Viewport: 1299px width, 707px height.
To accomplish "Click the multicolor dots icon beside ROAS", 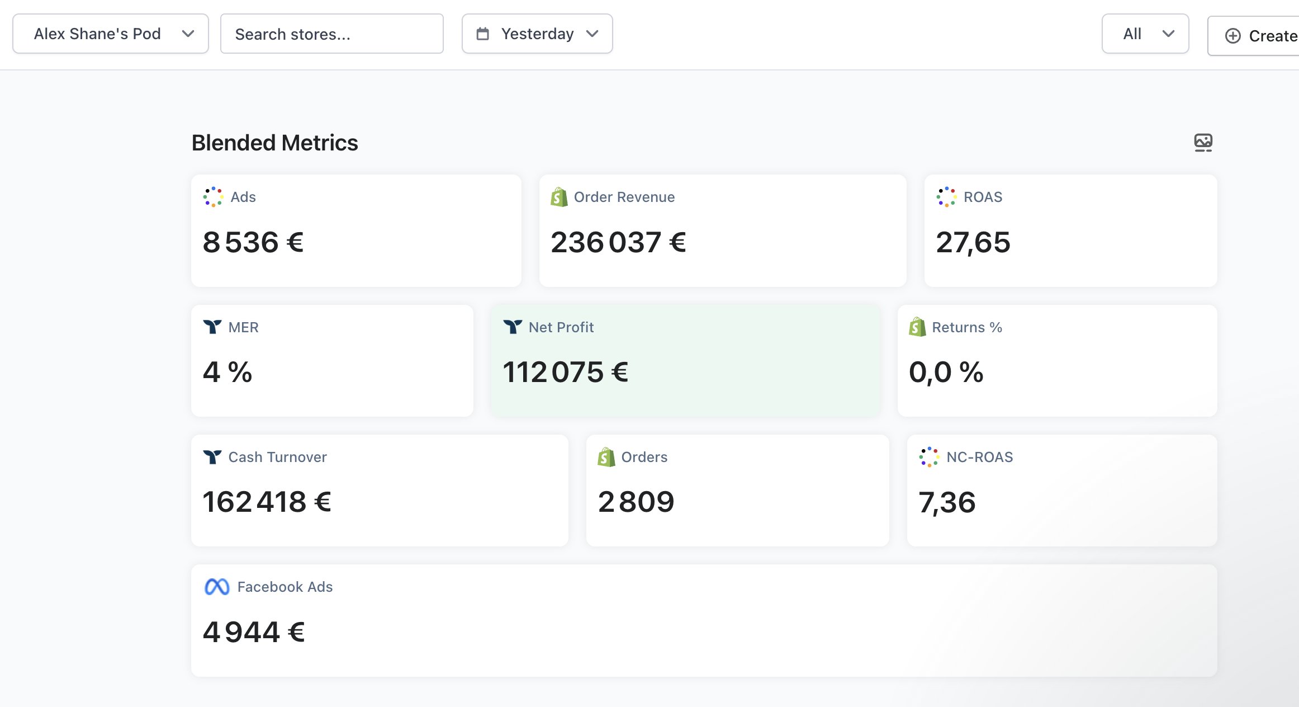I will coord(946,197).
